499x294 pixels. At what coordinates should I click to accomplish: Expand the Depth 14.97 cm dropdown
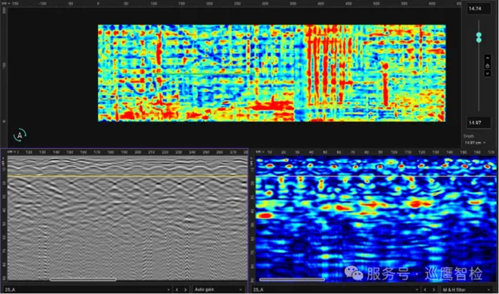point(476,142)
